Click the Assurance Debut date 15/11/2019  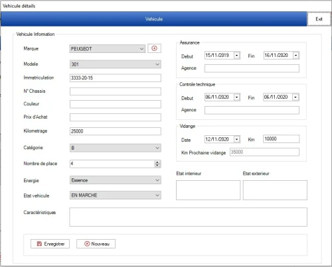click(217, 55)
